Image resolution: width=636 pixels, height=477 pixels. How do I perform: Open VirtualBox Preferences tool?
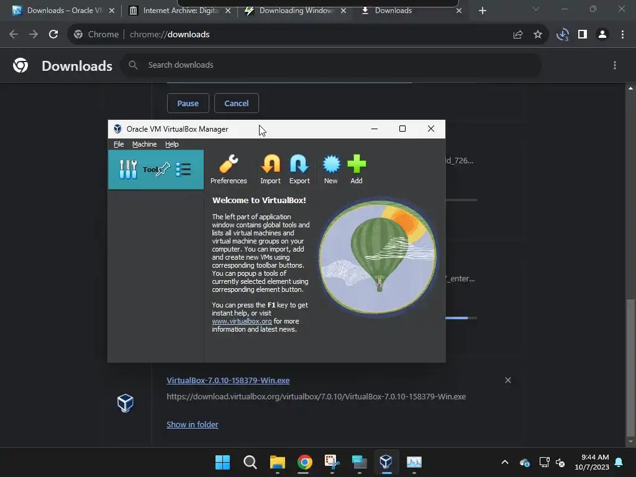tap(229, 170)
